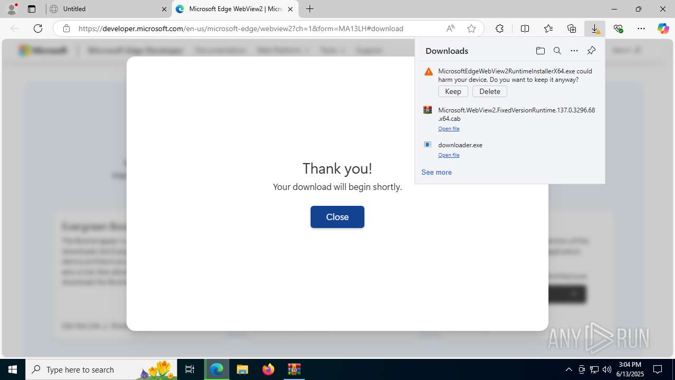Screen dimensions: 675x380
Task: Launch Copilot sidebar icon
Action: [x=663, y=28]
